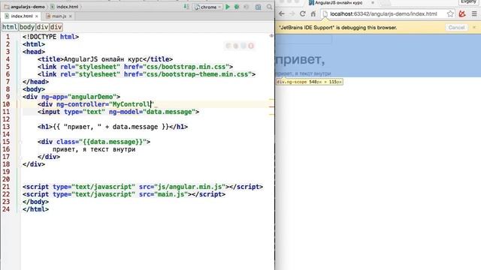Go back in the Chrome browser
Screen dimensions: 481x270
pos(282,13)
